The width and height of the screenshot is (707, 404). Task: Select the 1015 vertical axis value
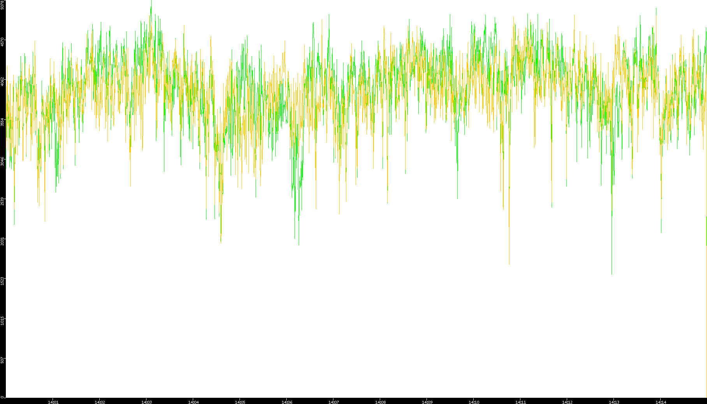2,320
